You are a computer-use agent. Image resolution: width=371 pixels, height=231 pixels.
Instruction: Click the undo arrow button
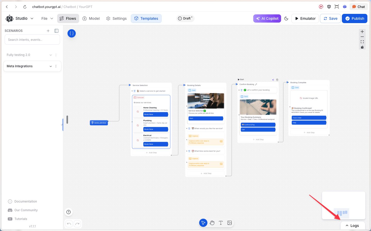(69, 224)
